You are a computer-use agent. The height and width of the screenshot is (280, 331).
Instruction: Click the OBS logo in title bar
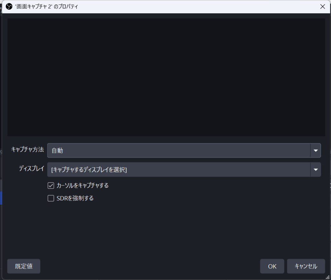(9, 6)
